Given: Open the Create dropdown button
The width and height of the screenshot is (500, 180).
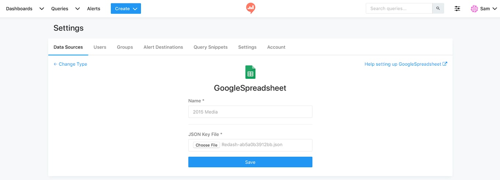Looking at the screenshot, I should point(126,8).
